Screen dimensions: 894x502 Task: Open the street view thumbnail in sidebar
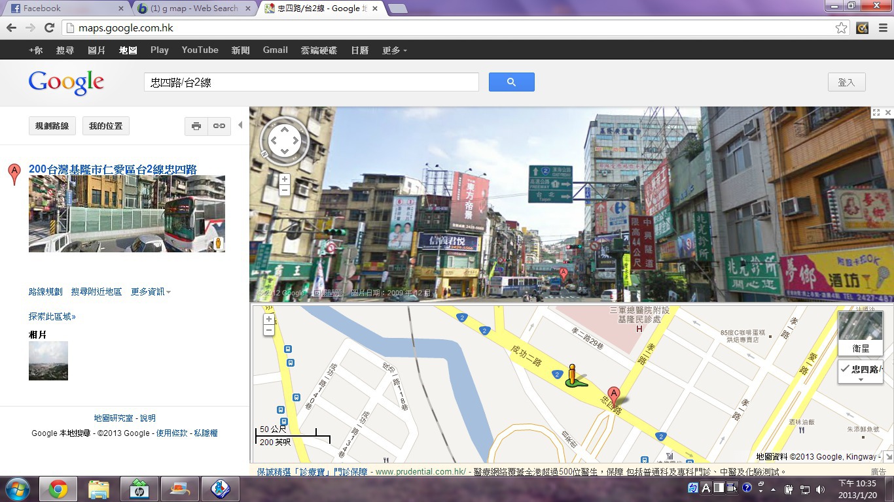point(127,214)
